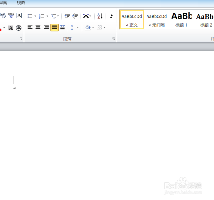Select the 无间隔 style
This screenshot has height=200, width=214.
pyautogui.click(x=157, y=19)
